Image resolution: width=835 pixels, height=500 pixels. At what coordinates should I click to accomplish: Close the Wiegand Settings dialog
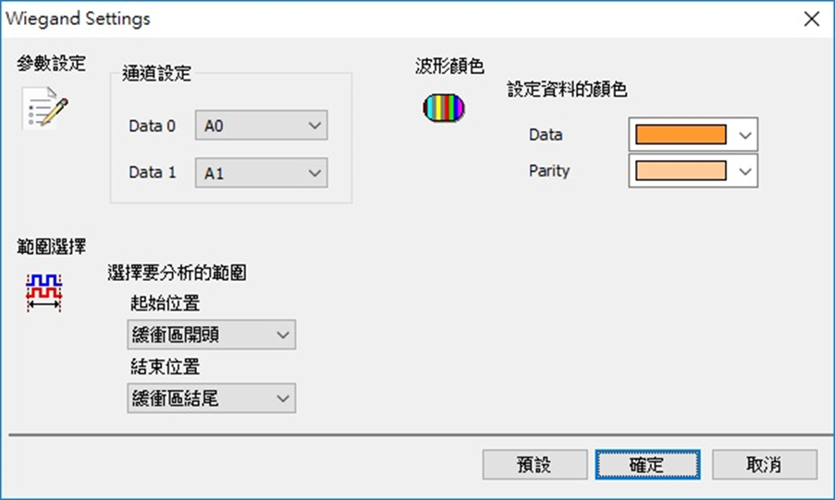click(811, 18)
